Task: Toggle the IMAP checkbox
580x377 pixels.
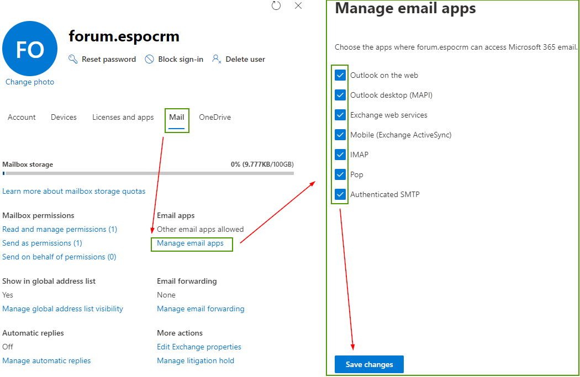Action: (x=340, y=155)
